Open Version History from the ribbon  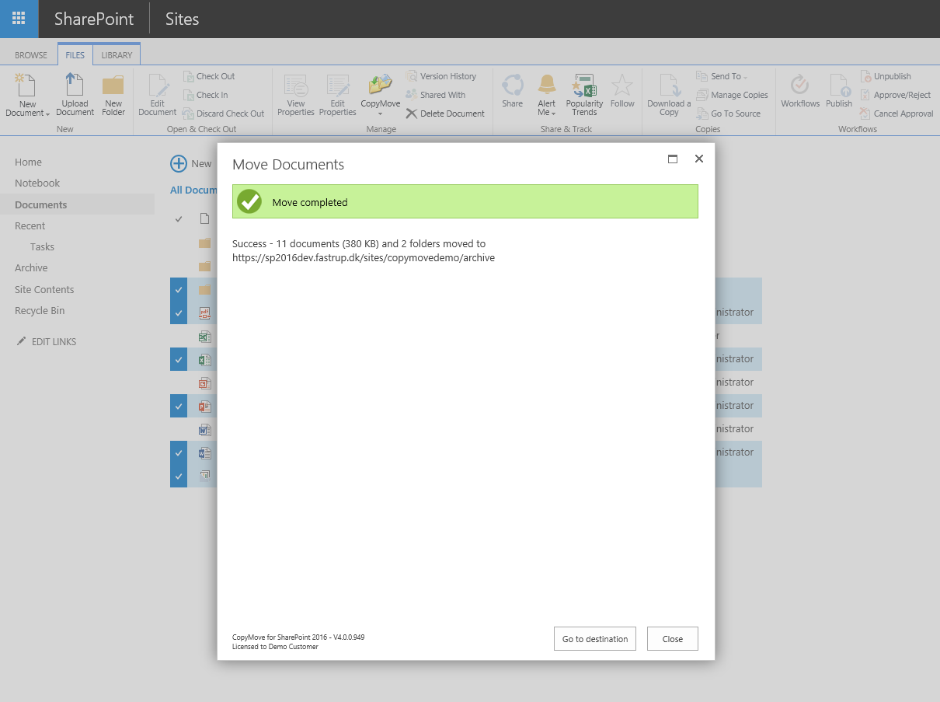click(x=440, y=76)
